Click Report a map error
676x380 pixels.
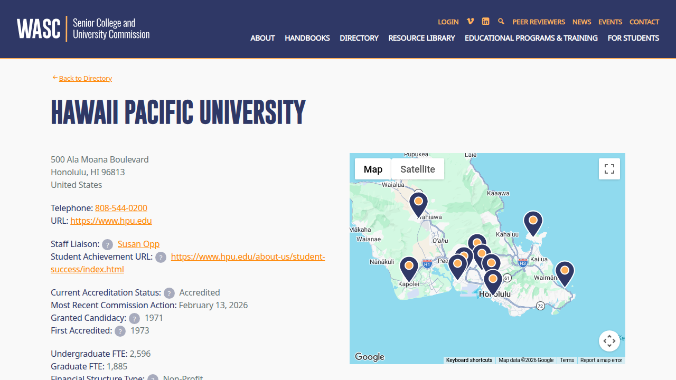(601, 360)
